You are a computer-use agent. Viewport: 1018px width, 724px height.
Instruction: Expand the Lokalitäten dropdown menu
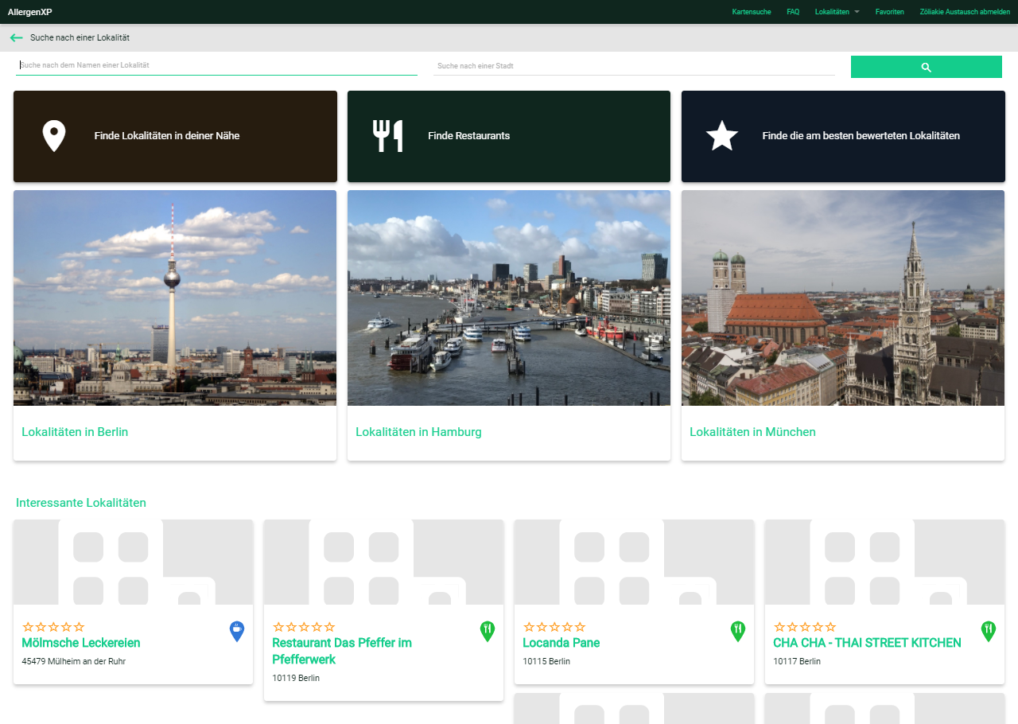click(837, 12)
